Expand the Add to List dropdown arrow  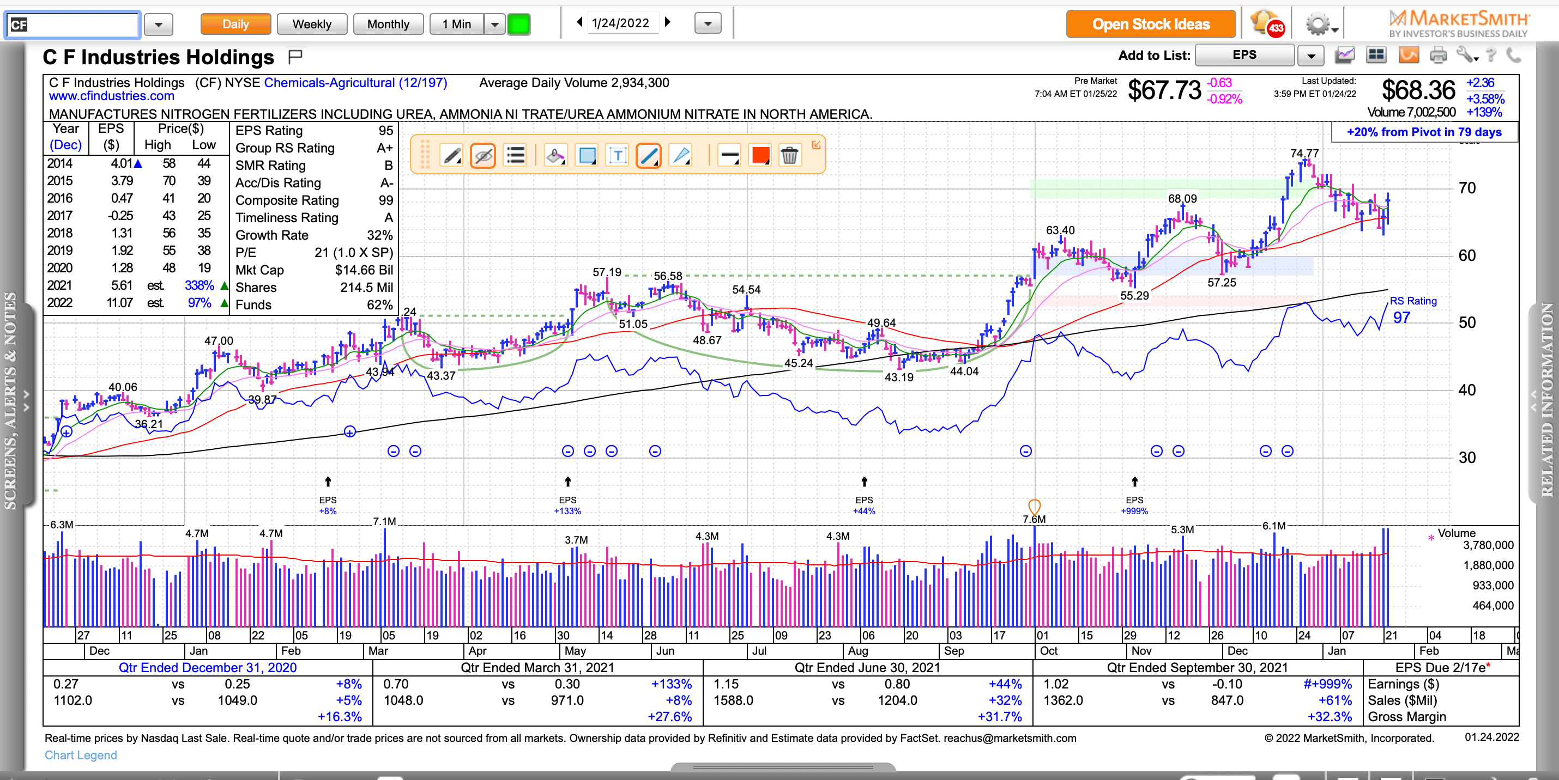(1311, 56)
